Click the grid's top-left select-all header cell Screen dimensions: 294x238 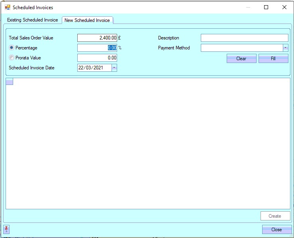point(10,82)
